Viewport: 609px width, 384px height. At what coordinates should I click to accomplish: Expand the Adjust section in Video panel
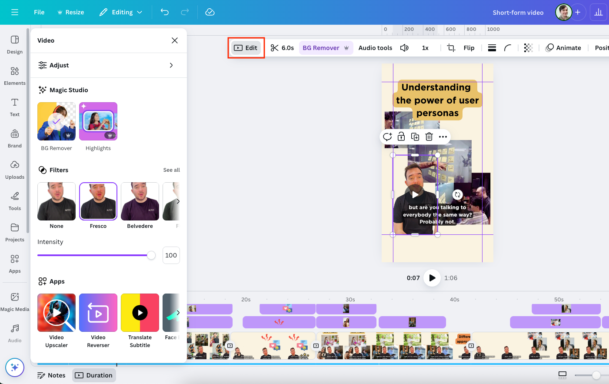coord(108,65)
